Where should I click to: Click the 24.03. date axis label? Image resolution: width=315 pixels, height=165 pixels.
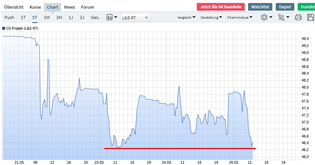(166, 162)
